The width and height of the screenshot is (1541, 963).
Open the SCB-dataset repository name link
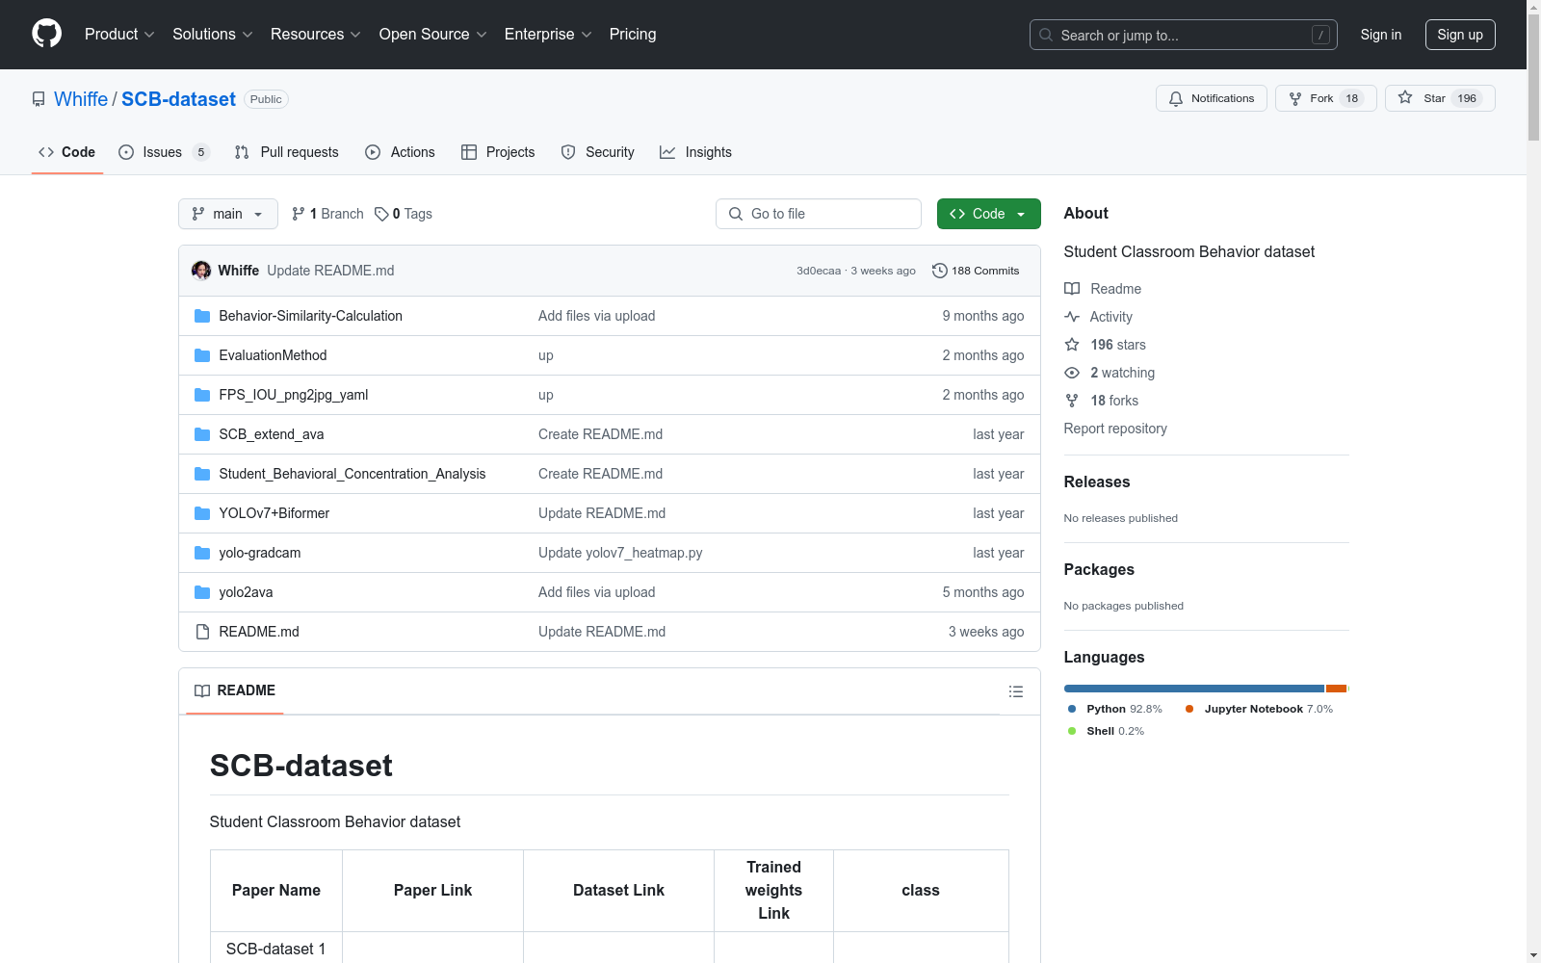[x=178, y=99]
